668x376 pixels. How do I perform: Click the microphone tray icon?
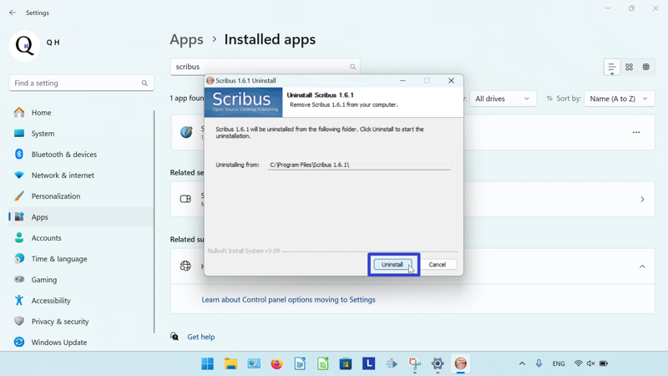(539, 363)
